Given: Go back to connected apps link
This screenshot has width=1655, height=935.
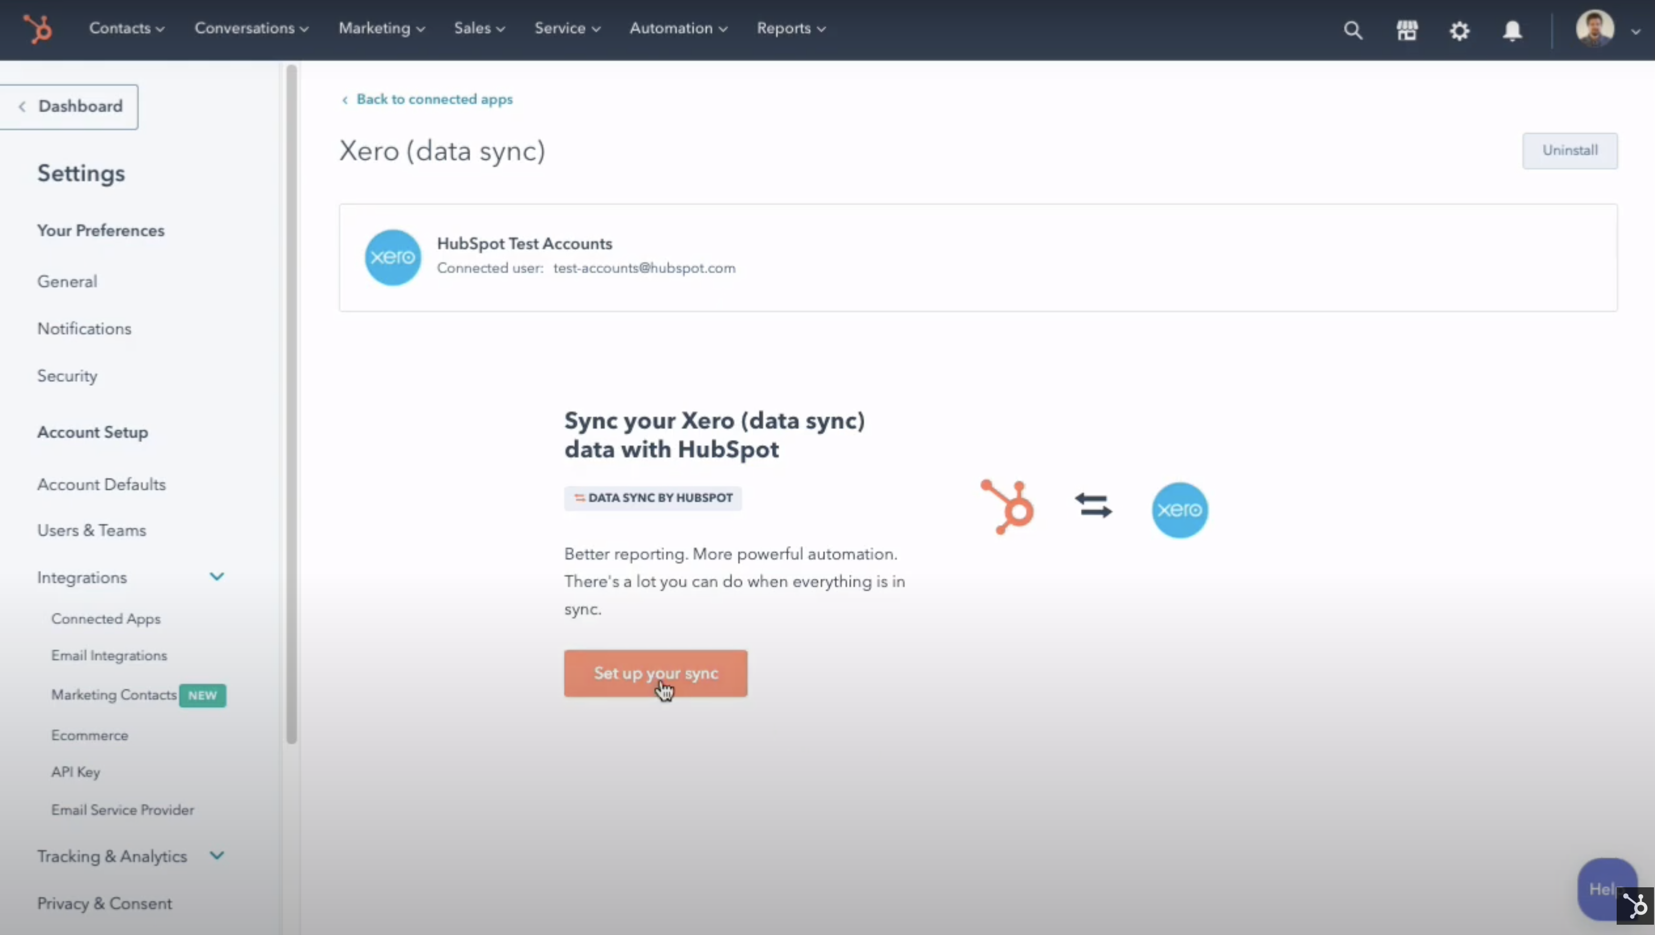Looking at the screenshot, I should 434,99.
